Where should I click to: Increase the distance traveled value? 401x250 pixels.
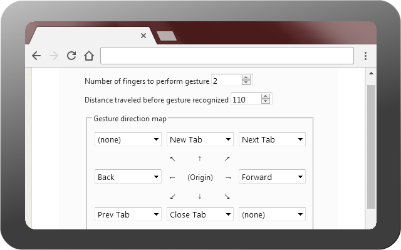tap(266, 96)
